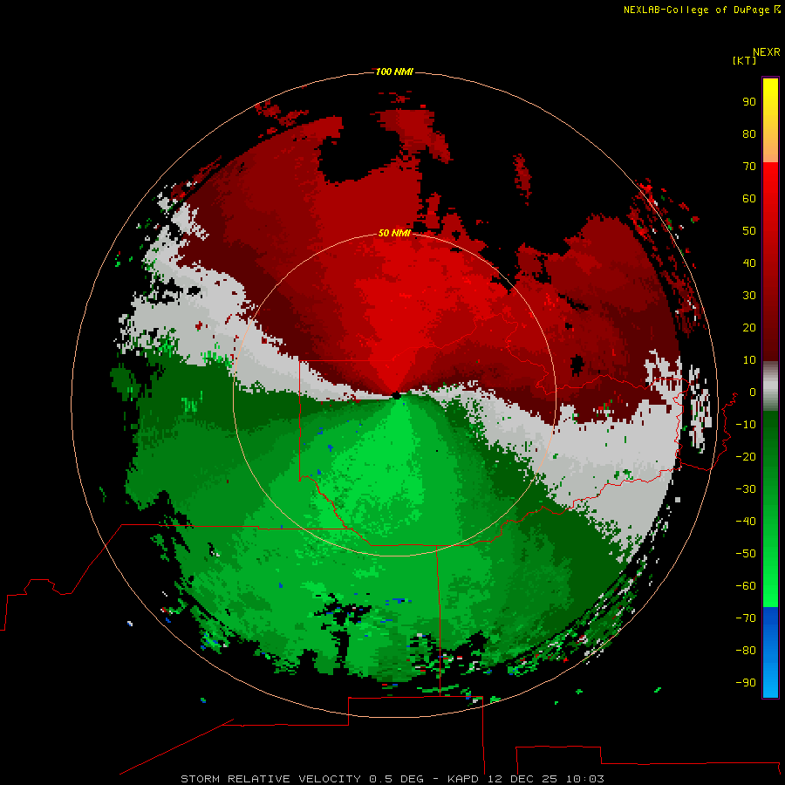
Task: Click the light blue bottom segment of the color bar
Action: (x=770, y=672)
